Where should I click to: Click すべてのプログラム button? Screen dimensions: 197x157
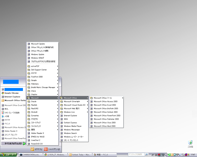pyautogui.click(x=13, y=144)
